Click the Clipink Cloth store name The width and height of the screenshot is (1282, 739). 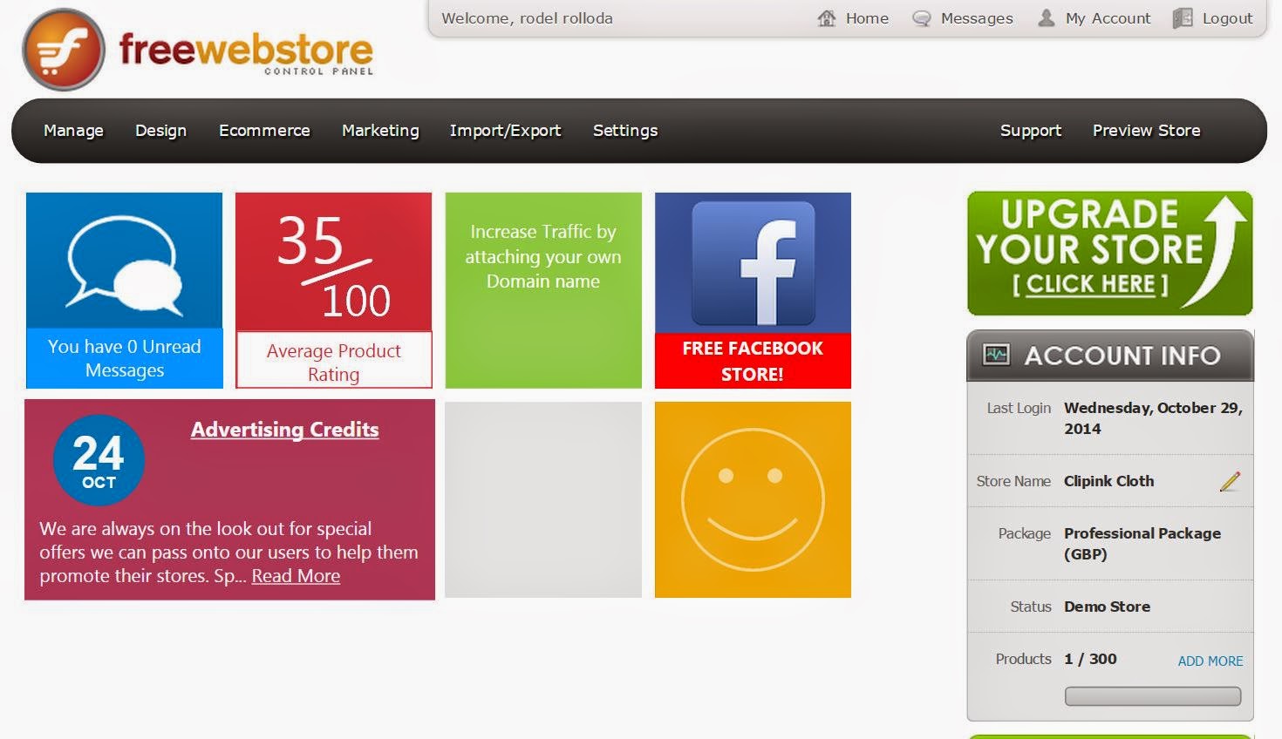pos(1108,481)
